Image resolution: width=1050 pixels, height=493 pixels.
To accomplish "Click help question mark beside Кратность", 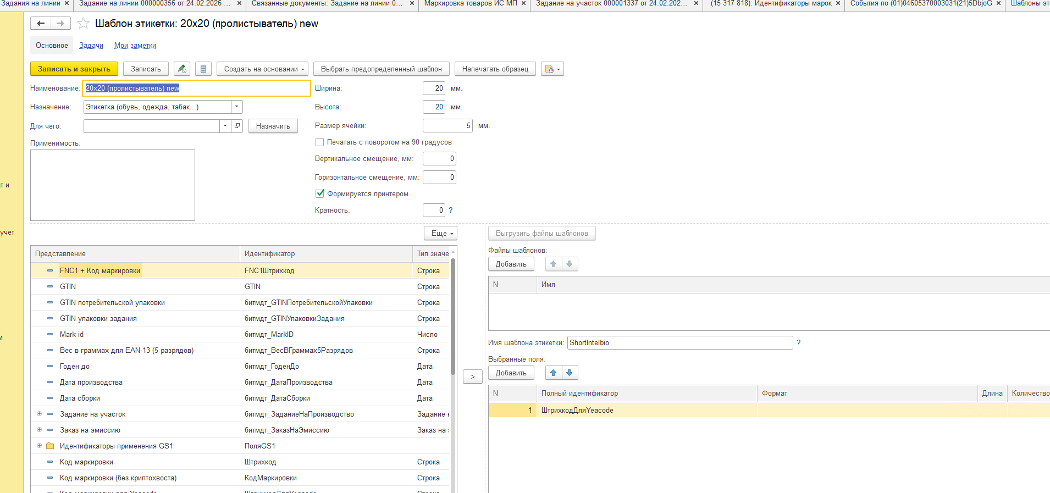I will [451, 210].
